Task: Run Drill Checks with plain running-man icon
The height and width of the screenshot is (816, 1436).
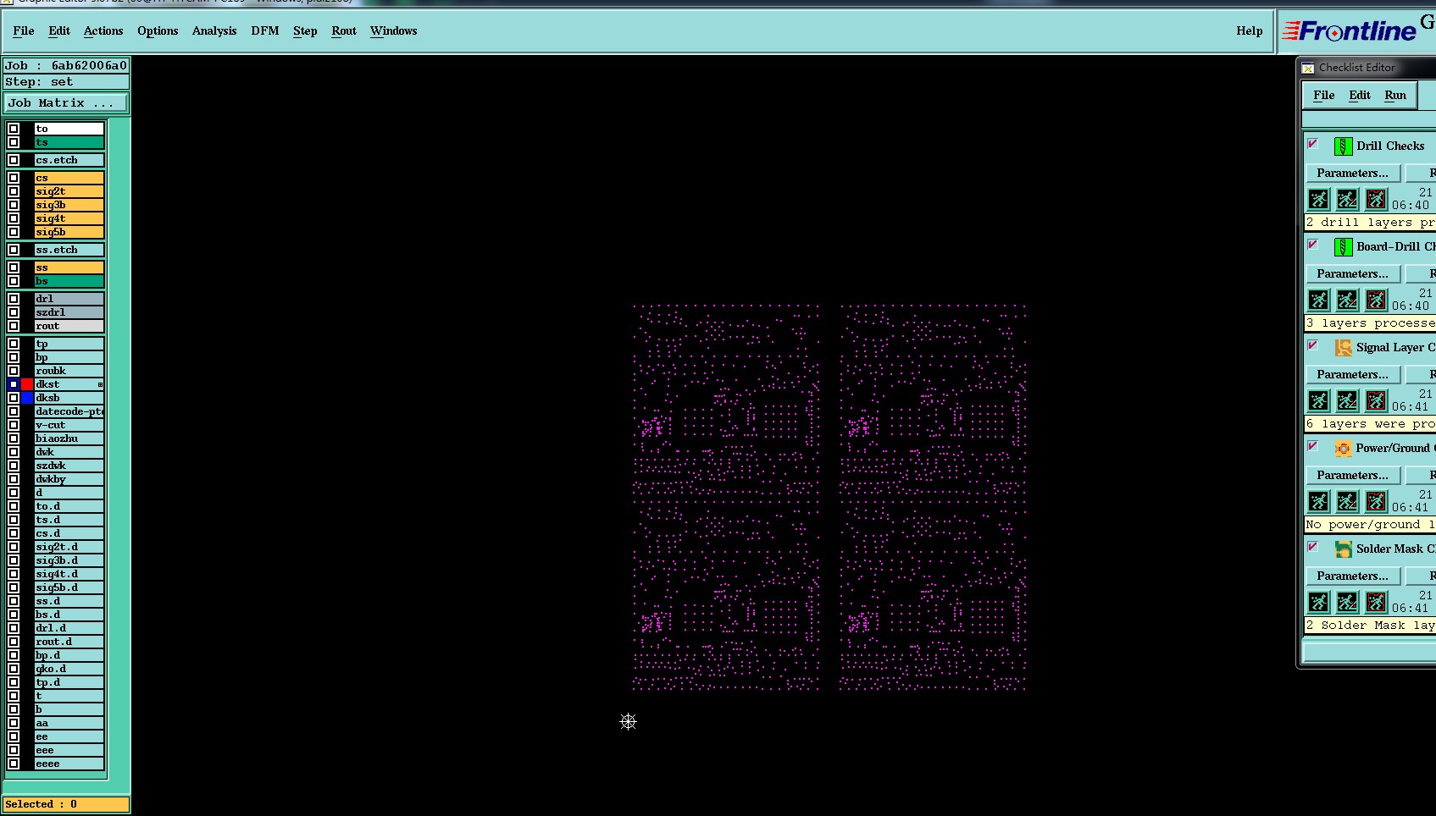Action: (1319, 199)
